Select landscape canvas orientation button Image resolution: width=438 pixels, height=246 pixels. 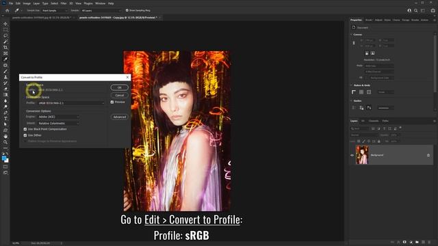[372, 53]
